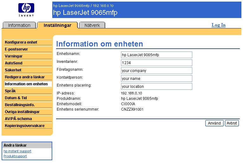Go to Beställningsinfo. page

(28, 105)
